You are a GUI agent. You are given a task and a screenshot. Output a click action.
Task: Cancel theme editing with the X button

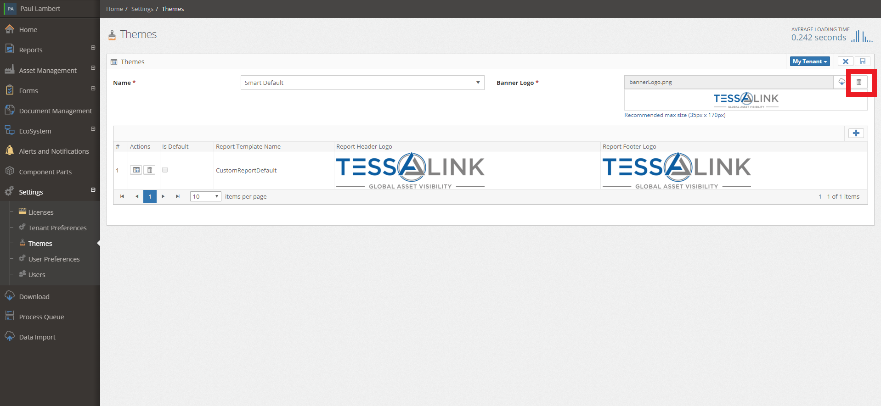click(845, 61)
